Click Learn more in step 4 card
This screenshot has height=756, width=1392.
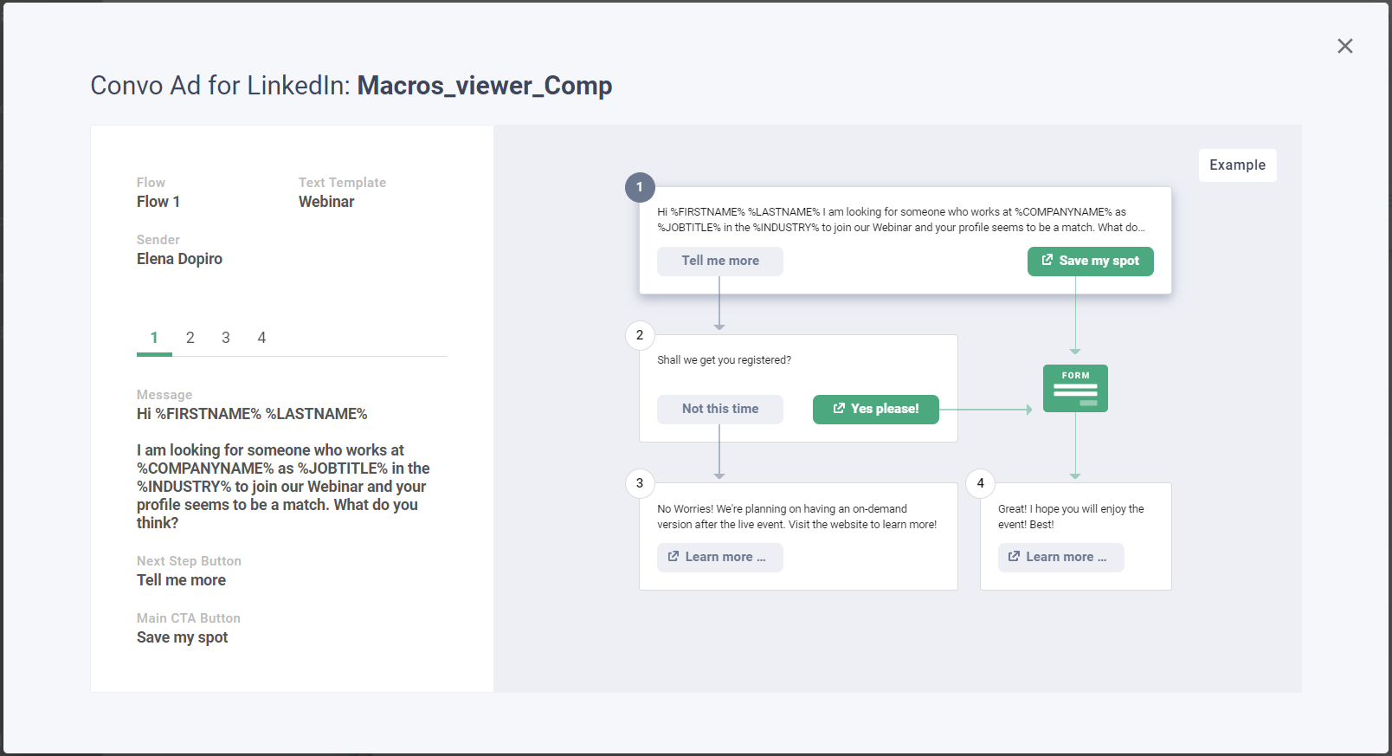[x=1060, y=557]
